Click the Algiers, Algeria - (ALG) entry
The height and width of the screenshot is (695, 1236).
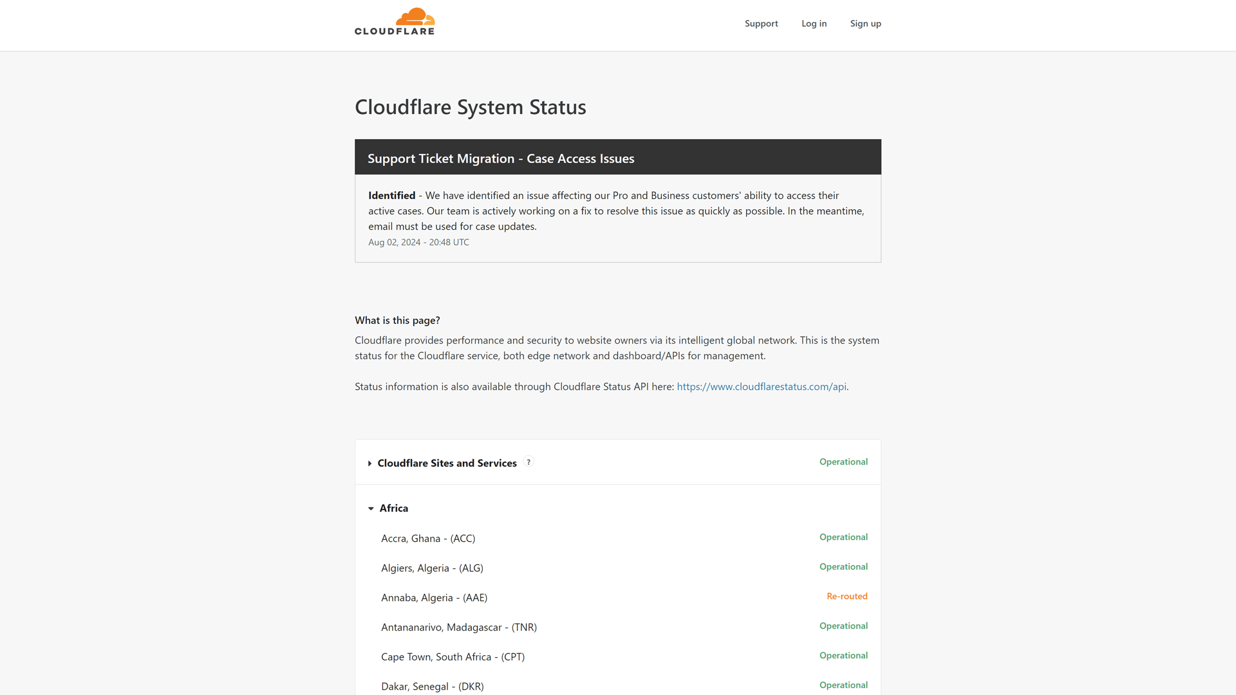click(432, 568)
